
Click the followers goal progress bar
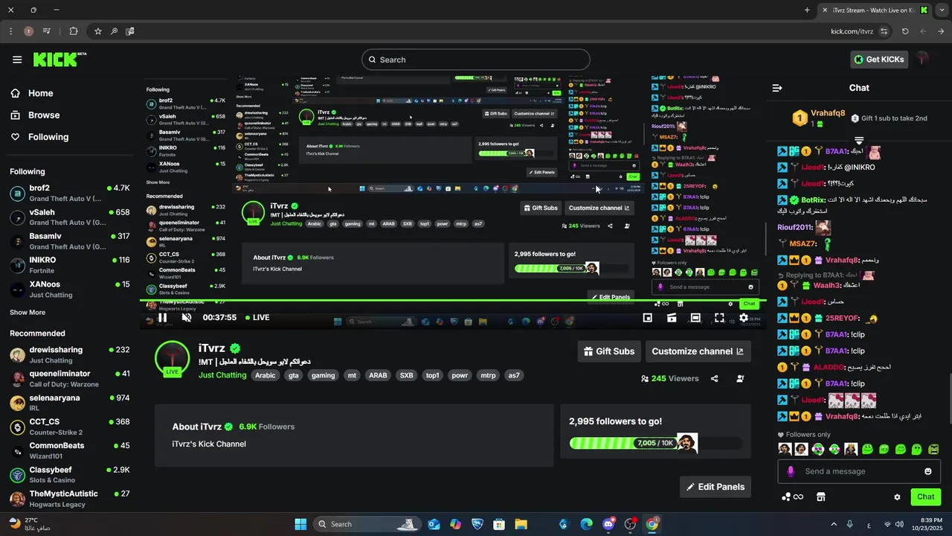(x=655, y=444)
